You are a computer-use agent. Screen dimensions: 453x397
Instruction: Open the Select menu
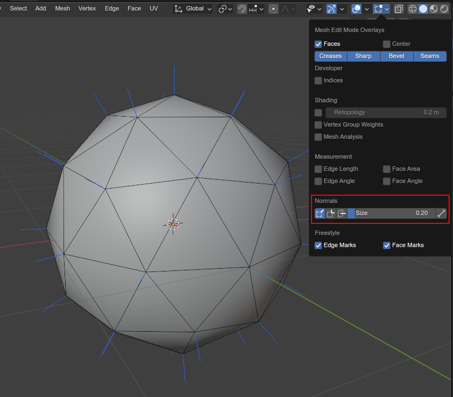18,9
